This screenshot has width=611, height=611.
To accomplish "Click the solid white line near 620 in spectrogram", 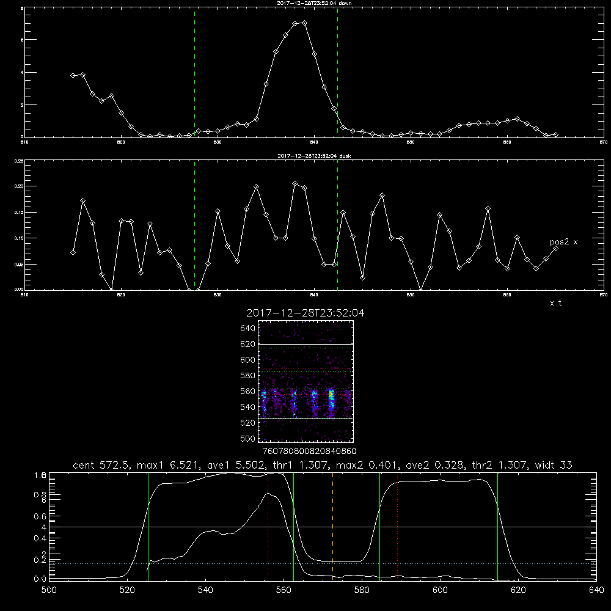I will point(305,345).
